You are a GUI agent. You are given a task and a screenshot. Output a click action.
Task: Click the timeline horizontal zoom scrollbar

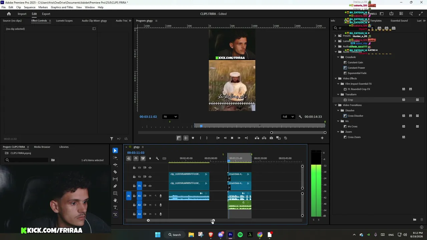click(180, 220)
